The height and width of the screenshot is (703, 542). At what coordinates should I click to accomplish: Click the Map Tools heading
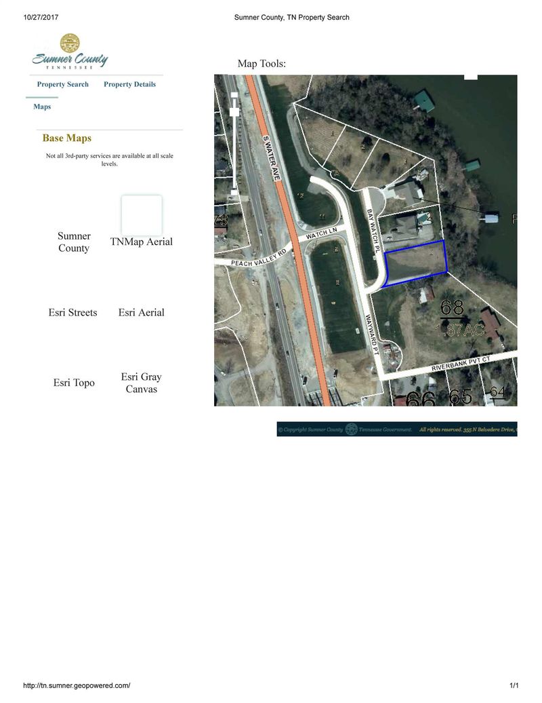(262, 64)
